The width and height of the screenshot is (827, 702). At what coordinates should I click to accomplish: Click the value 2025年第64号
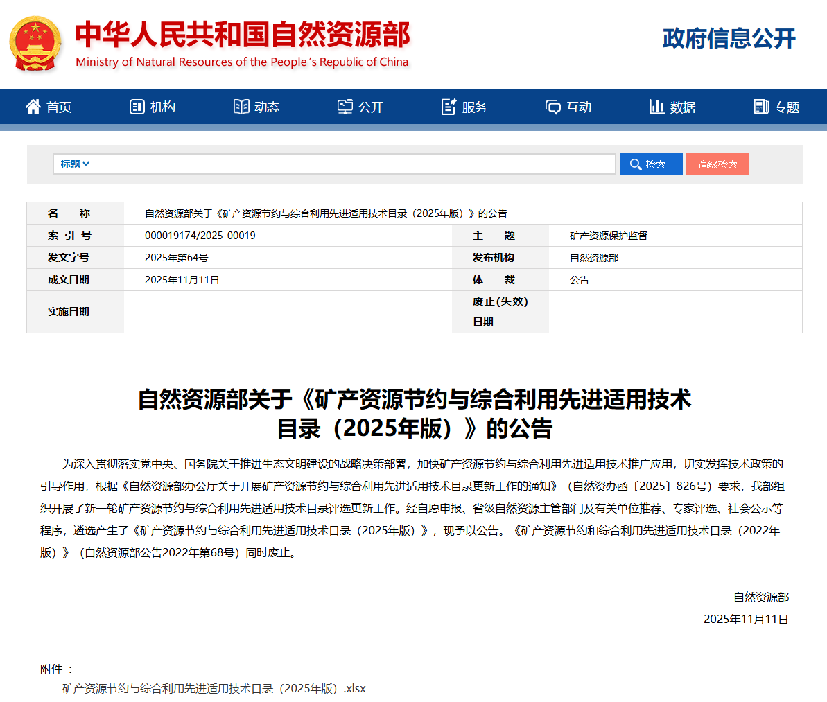[x=176, y=258]
